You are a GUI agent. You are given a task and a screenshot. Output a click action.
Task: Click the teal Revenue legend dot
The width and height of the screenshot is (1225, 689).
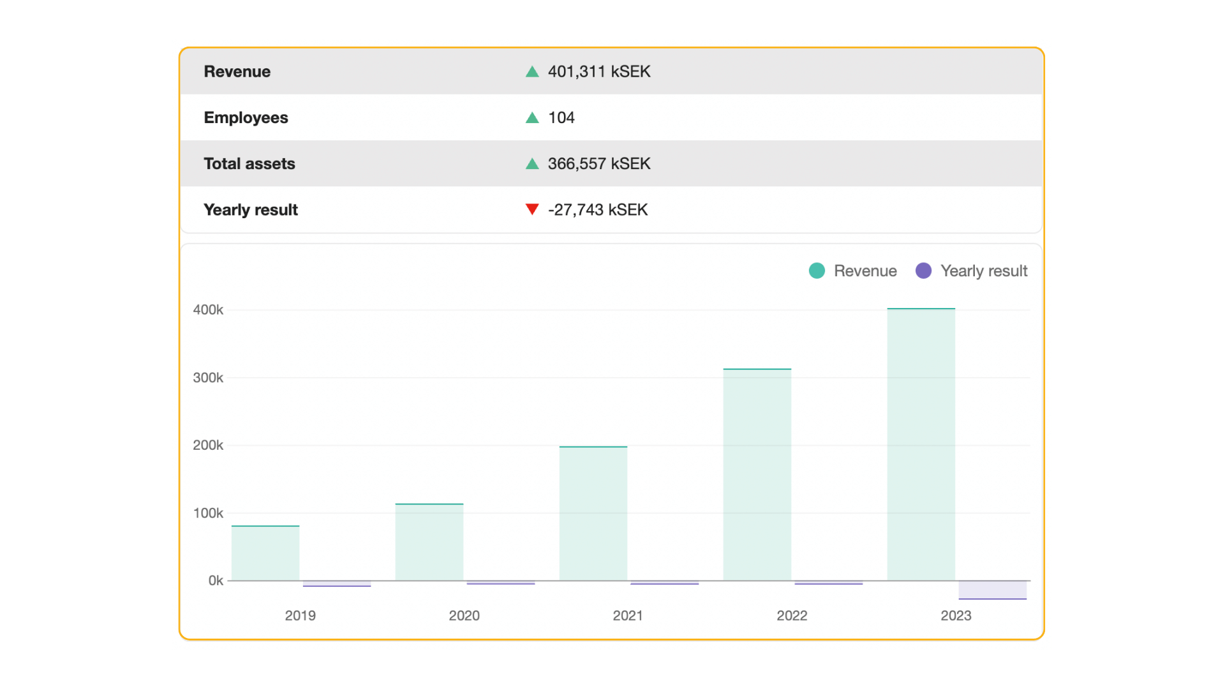(817, 271)
